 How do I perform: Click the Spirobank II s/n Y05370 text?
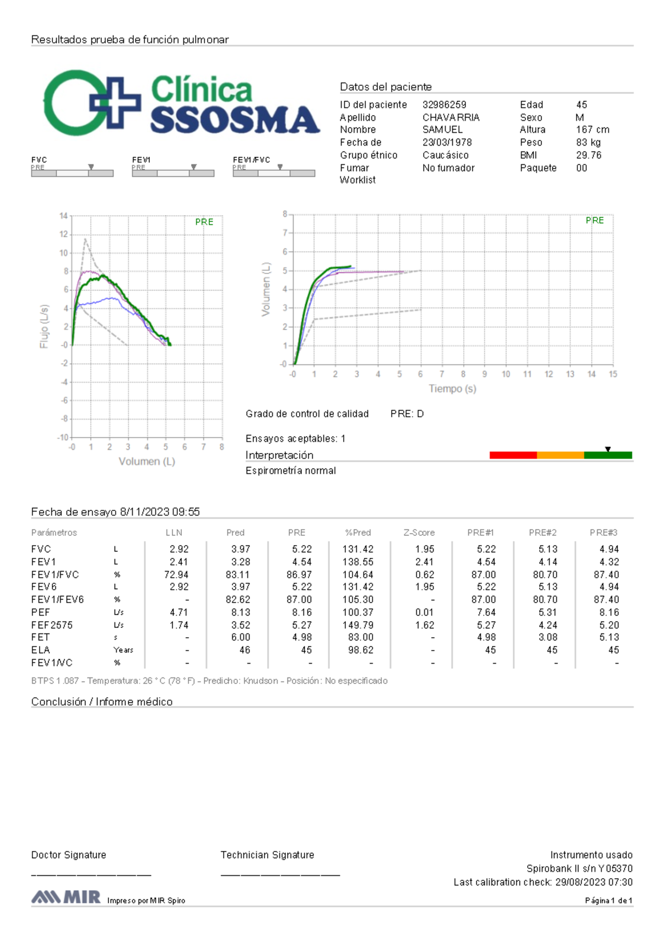(x=579, y=868)
